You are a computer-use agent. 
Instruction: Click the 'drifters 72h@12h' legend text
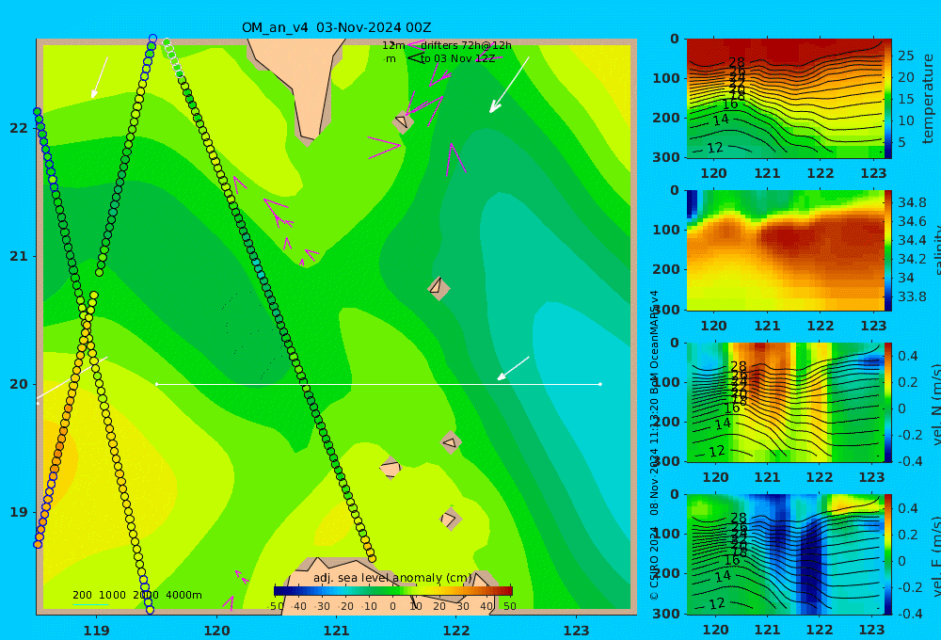click(466, 45)
